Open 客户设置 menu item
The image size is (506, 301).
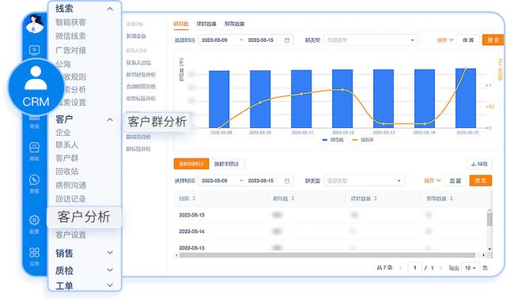click(x=70, y=235)
